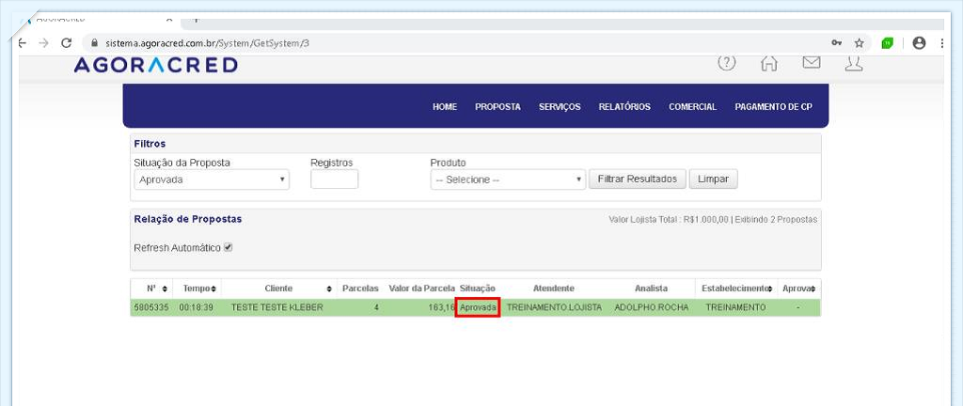Bookmark this page with star icon
The width and height of the screenshot is (963, 406).
click(x=859, y=43)
